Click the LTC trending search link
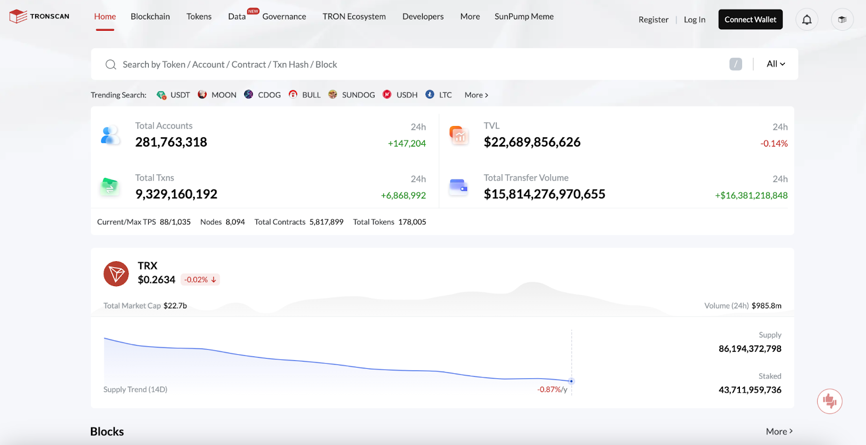Viewport: 866px width, 445px height. click(445, 95)
